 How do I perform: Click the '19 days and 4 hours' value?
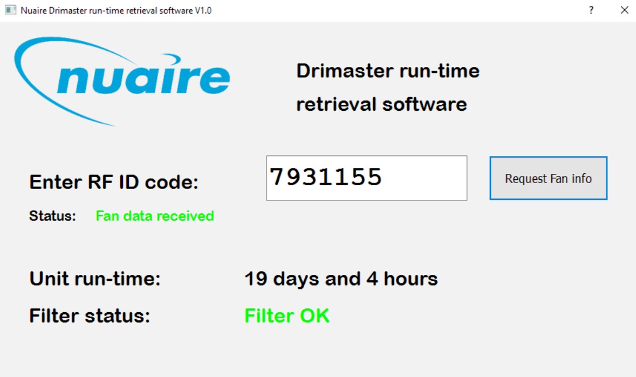pyautogui.click(x=341, y=279)
